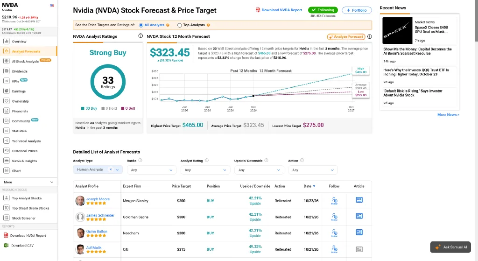Follow analyst Atif Malik icon

coord(334,249)
